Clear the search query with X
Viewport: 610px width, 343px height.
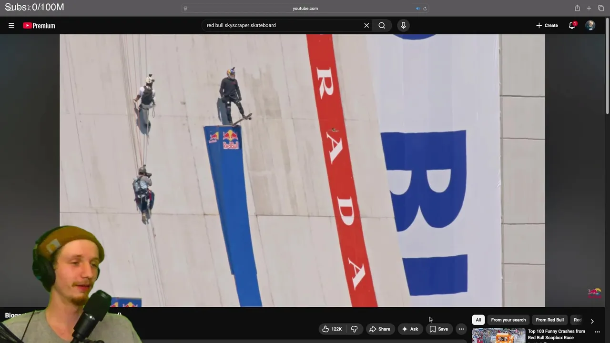(366, 25)
